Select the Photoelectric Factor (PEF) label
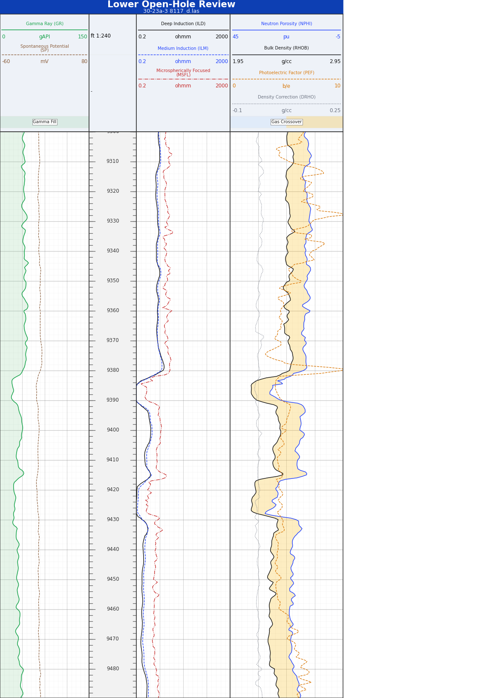 [286, 73]
